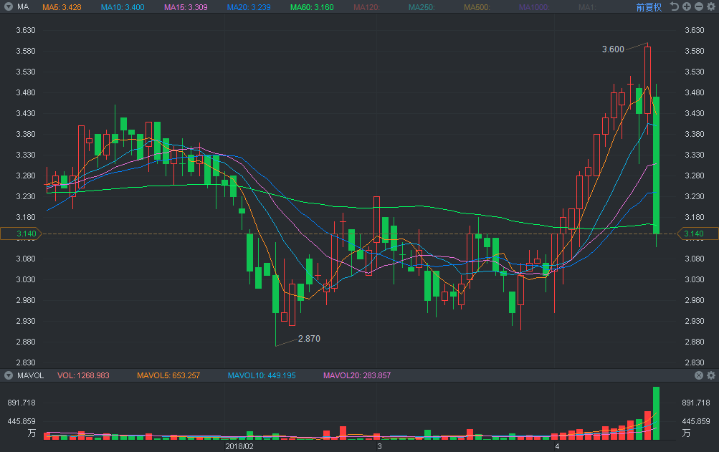Click the 2018/02 date marker on timeline
The image size is (719, 452).
[239, 446]
